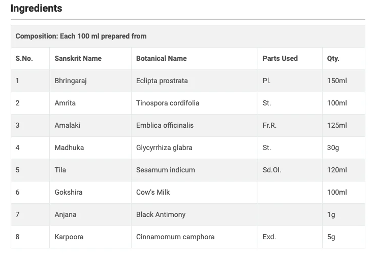Click the Parts Used column header

click(x=280, y=58)
